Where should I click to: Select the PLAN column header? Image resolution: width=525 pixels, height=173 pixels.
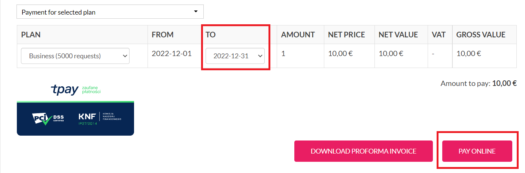(x=31, y=35)
